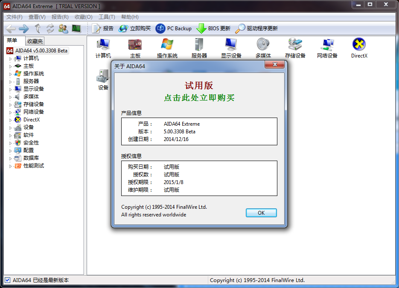The height and width of the screenshot is (288, 399).
Task: Expand the 计算机 tree node
Action: click(10, 59)
